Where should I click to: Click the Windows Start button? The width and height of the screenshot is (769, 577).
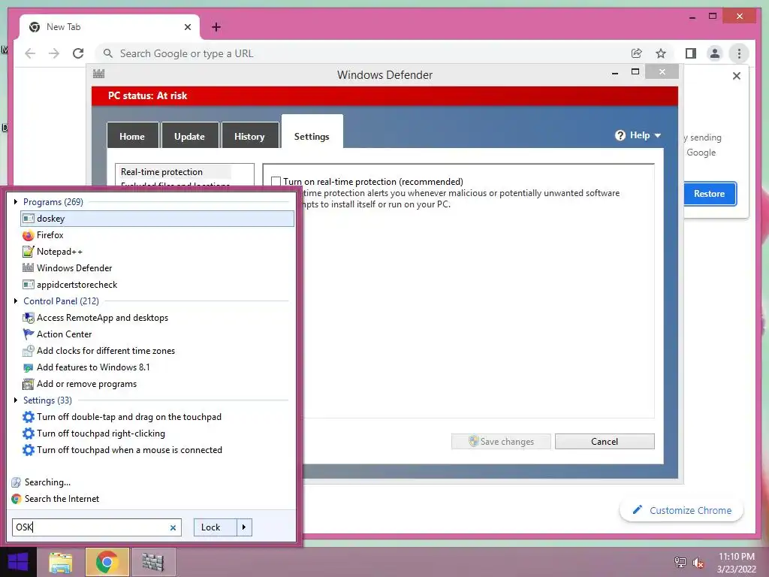[18, 562]
